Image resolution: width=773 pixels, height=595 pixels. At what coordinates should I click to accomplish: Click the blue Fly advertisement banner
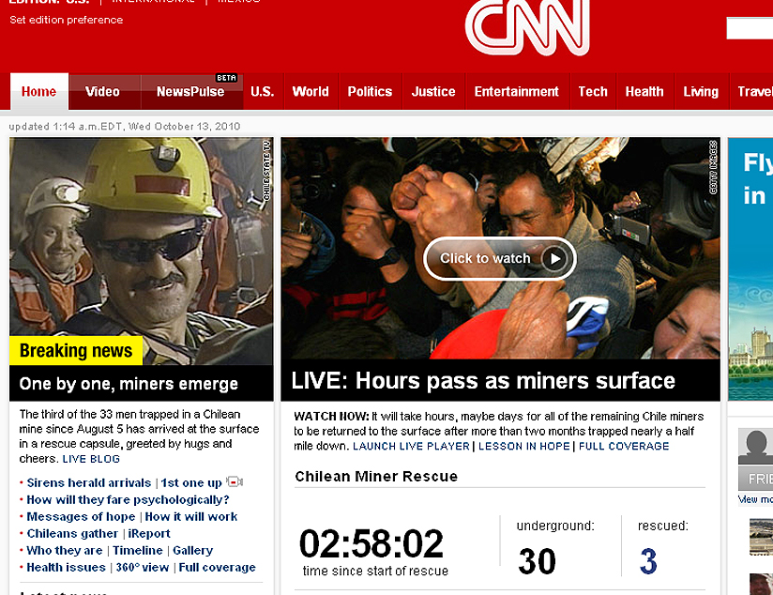pyautogui.click(x=750, y=269)
